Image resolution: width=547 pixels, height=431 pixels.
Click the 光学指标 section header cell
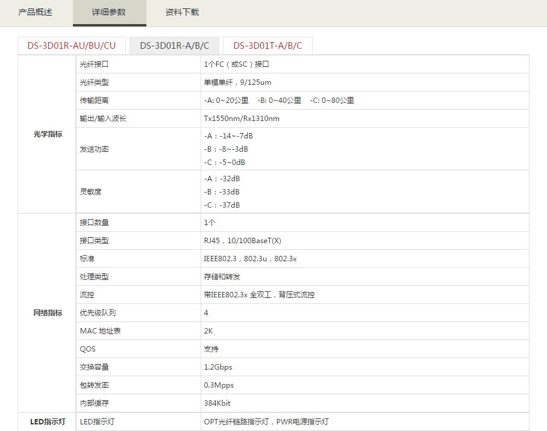click(x=48, y=134)
